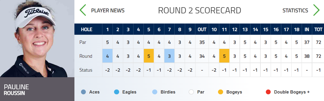Select the birdie score on hole 7
The width and height of the screenshot is (324, 101).
(x=170, y=56)
